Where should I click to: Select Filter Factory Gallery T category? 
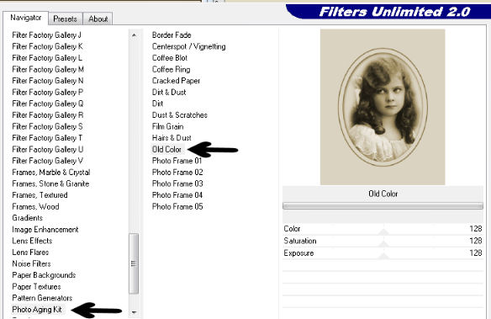(x=47, y=138)
